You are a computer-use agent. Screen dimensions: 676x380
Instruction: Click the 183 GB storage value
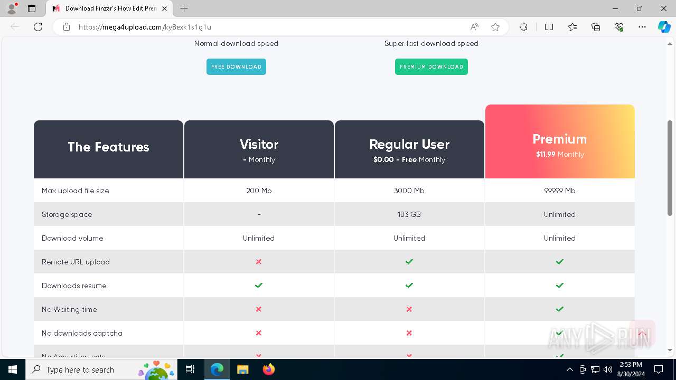tap(409, 214)
